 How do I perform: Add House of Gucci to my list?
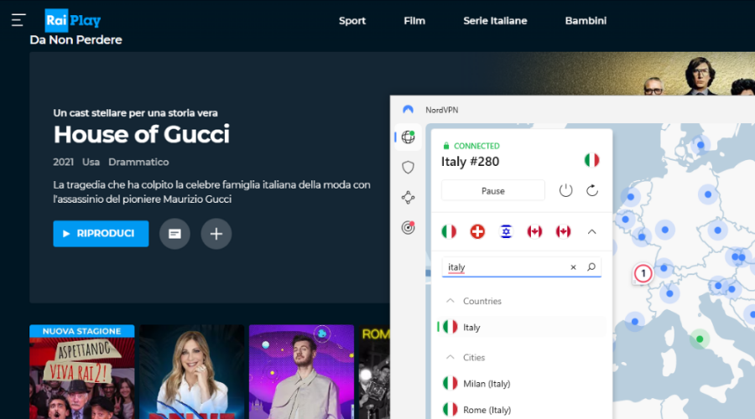click(216, 234)
